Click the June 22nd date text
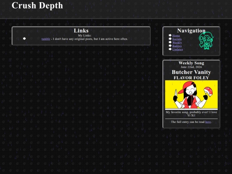Viewport: 232px width, 174px height. 191,67
